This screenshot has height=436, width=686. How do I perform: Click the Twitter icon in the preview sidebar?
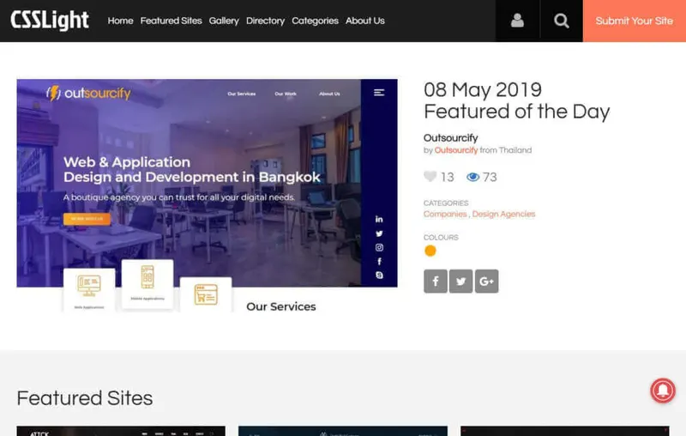pos(379,233)
